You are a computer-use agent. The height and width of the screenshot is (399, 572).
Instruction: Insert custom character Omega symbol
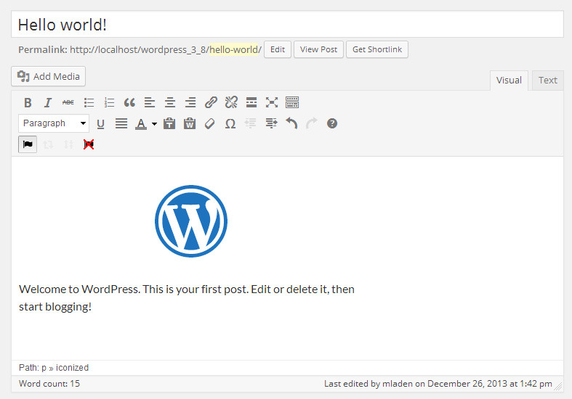click(x=230, y=124)
